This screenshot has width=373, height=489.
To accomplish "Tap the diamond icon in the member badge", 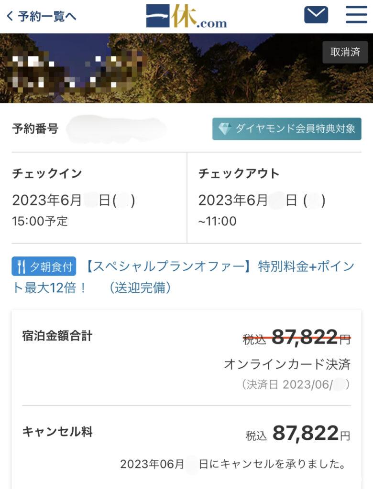I will 225,128.
